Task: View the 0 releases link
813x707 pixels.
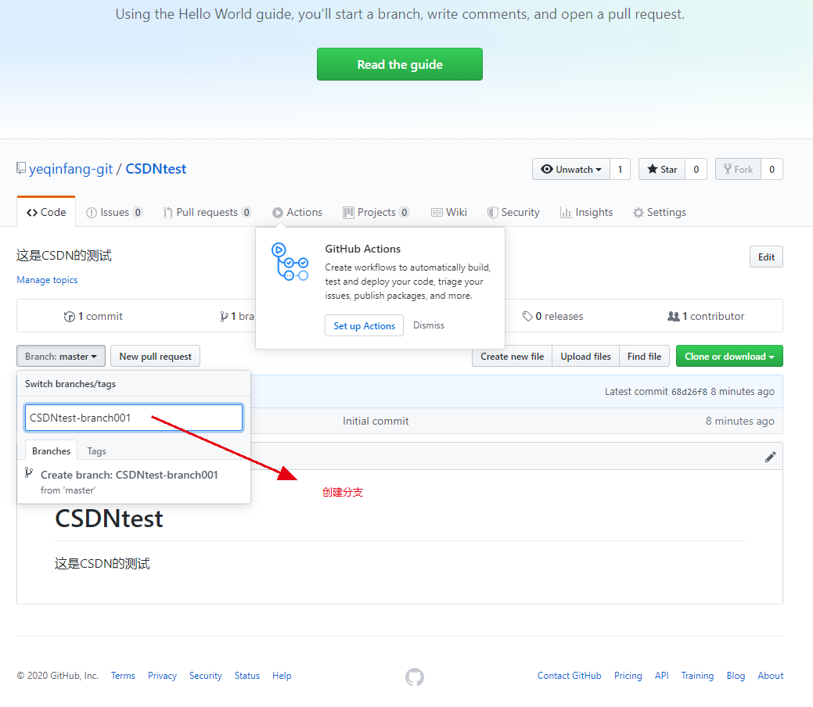Action: 552,316
